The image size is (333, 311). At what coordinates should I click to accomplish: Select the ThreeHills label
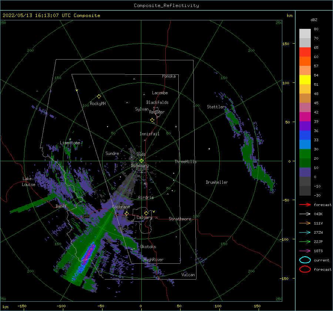[x=185, y=162]
